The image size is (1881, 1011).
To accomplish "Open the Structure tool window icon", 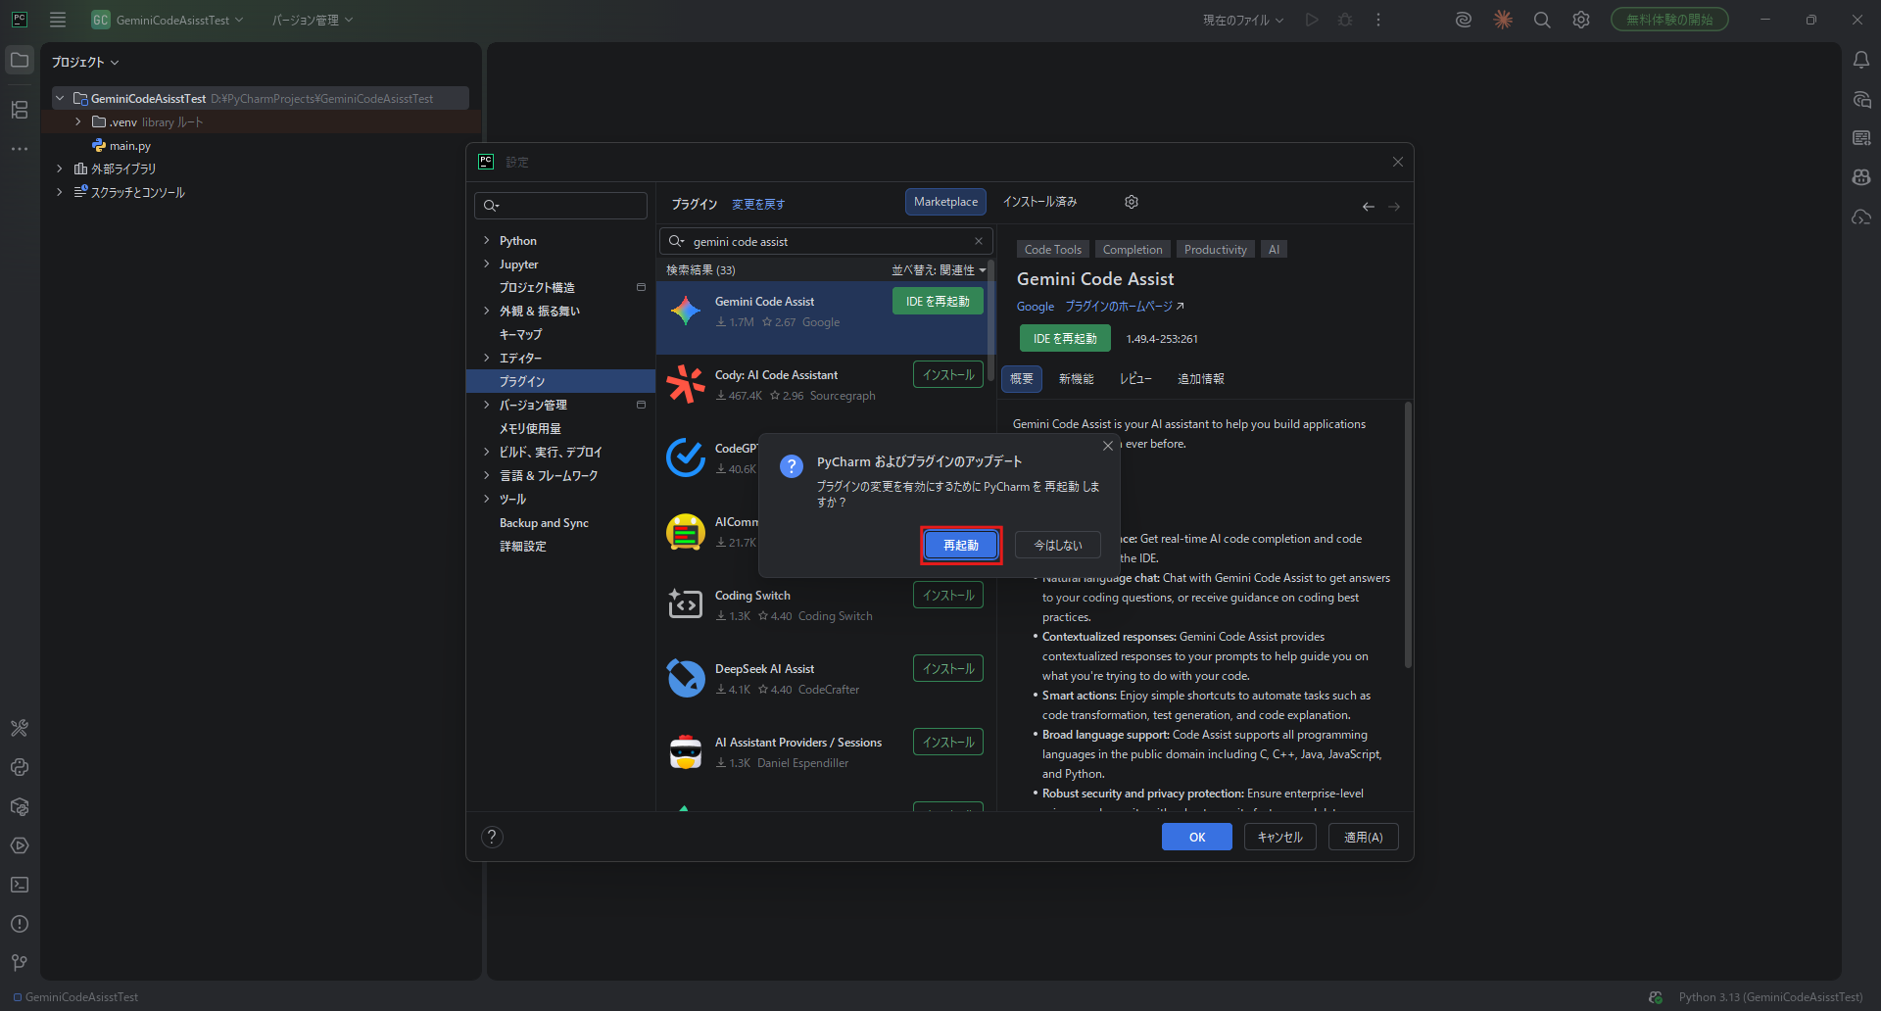I will click(20, 110).
